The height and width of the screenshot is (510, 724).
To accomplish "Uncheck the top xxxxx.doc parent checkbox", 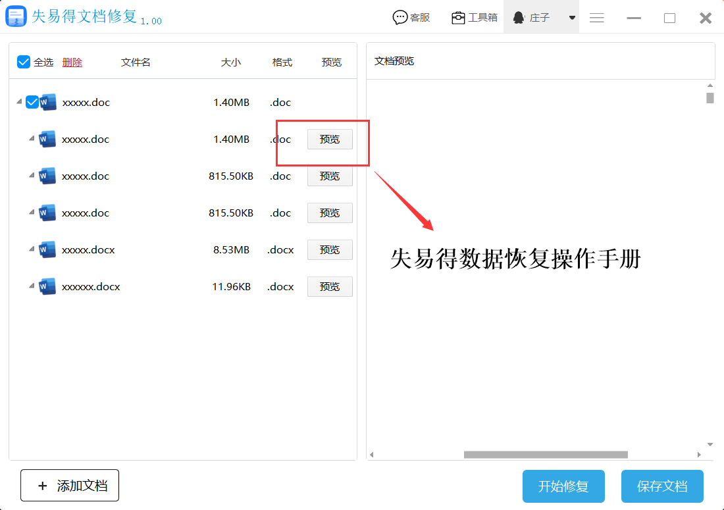I will (32, 102).
